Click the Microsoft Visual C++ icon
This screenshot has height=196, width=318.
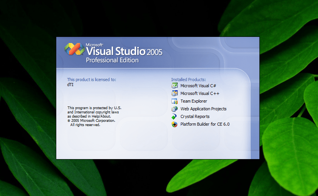(x=174, y=93)
